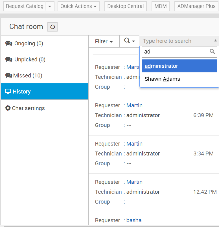Open the Quick Actions dropdown
The image size is (219, 227).
(x=78, y=6)
